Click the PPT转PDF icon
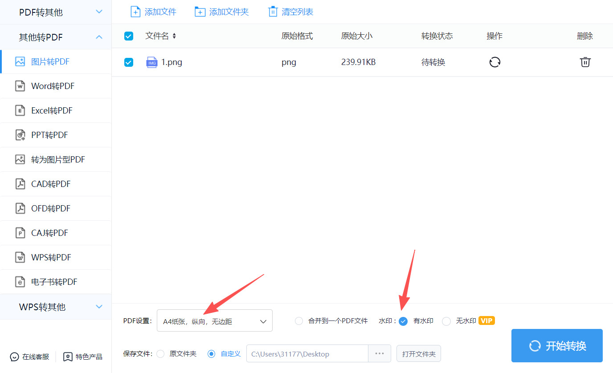The image size is (613, 373). [20, 135]
